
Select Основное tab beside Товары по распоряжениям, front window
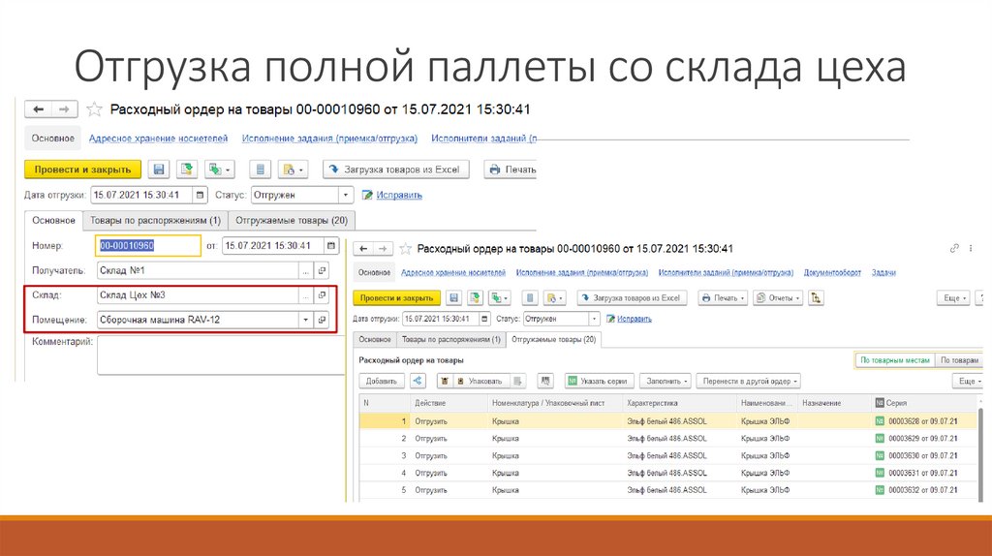pos(375,340)
